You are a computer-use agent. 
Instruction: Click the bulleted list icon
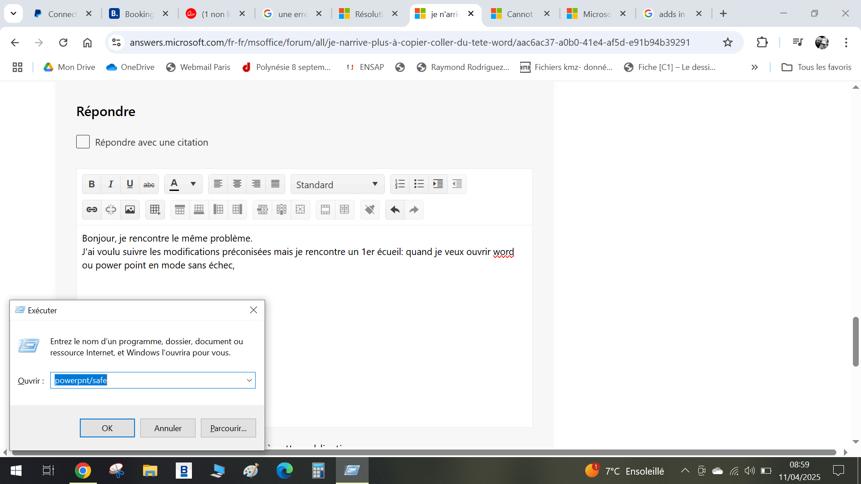(419, 184)
